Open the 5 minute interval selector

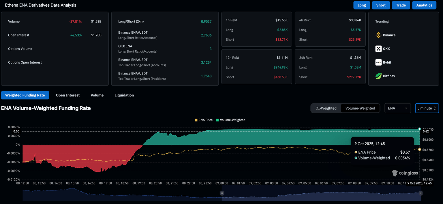[427, 108]
